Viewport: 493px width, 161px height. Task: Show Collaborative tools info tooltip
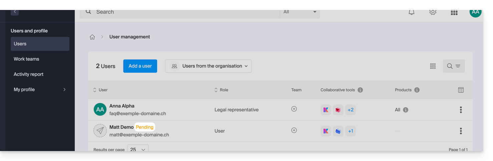tap(360, 90)
